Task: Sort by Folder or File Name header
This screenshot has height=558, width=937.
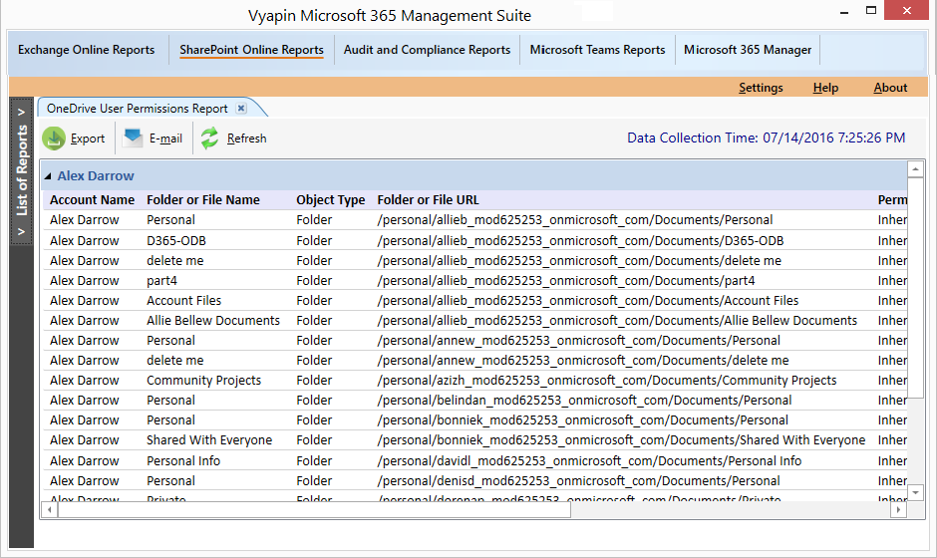Action: coord(203,200)
